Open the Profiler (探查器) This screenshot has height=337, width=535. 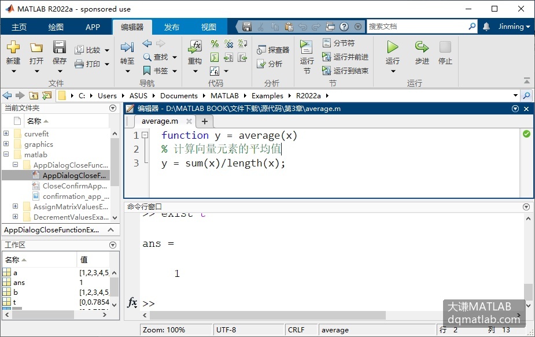tap(273, 50)
